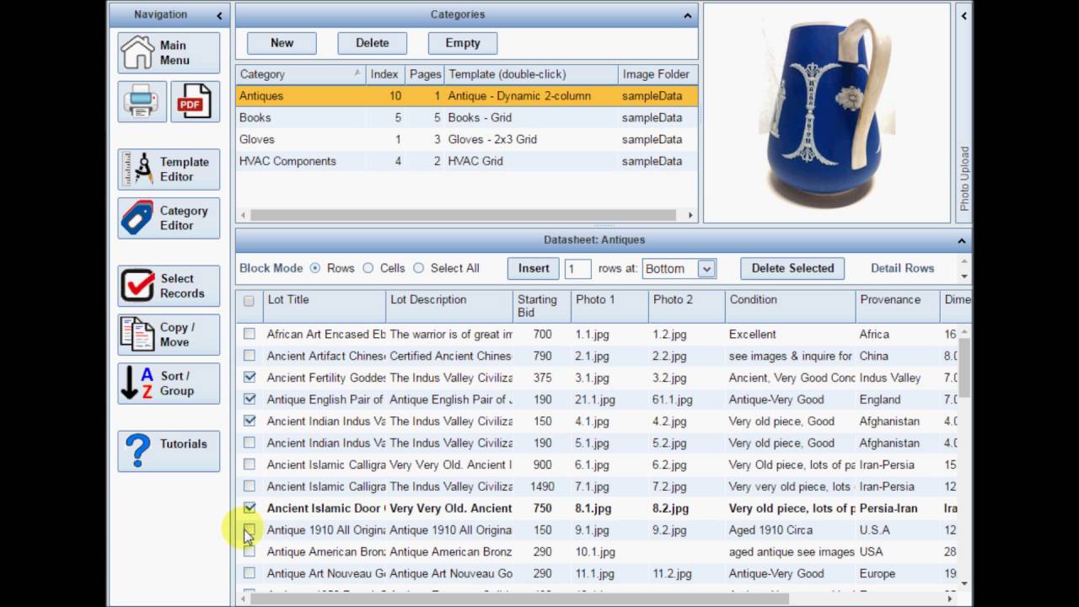This screenshot has height=607, width=1079.
Task: Toggle header select-all checkbox in datasheet
Action: [249, 301]
